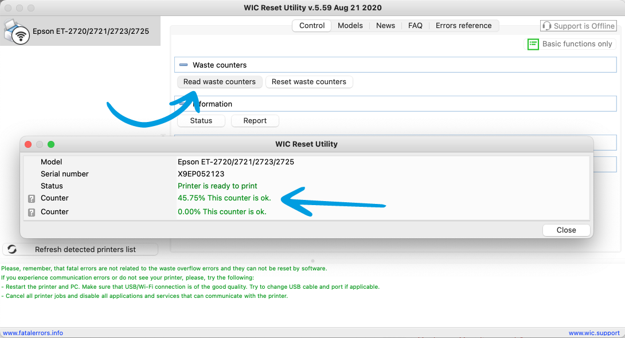Image resolution: width=625 pixels, height=338 pixels.
Task: Open the Models tab
Action: pyautogui.click(x=350, y=25)
